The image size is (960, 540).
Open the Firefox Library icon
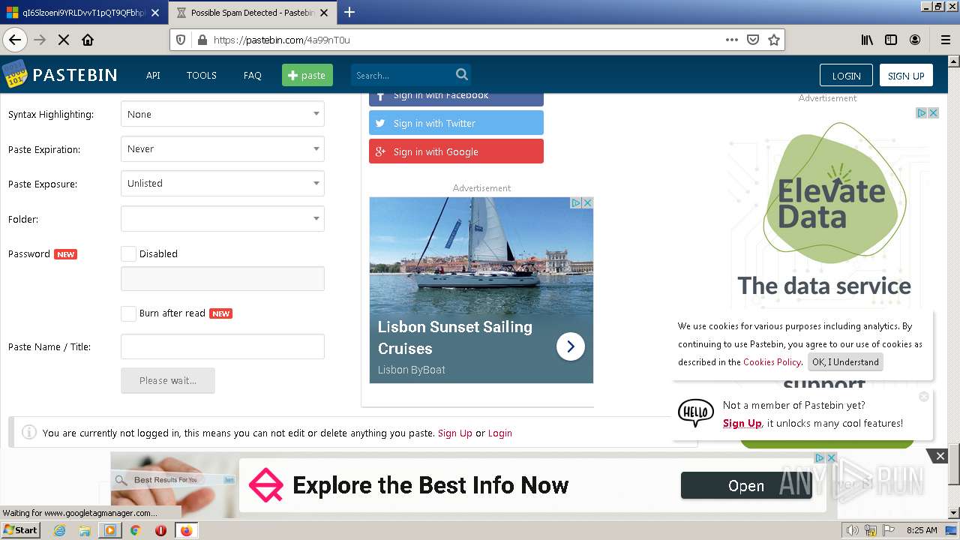867,40
